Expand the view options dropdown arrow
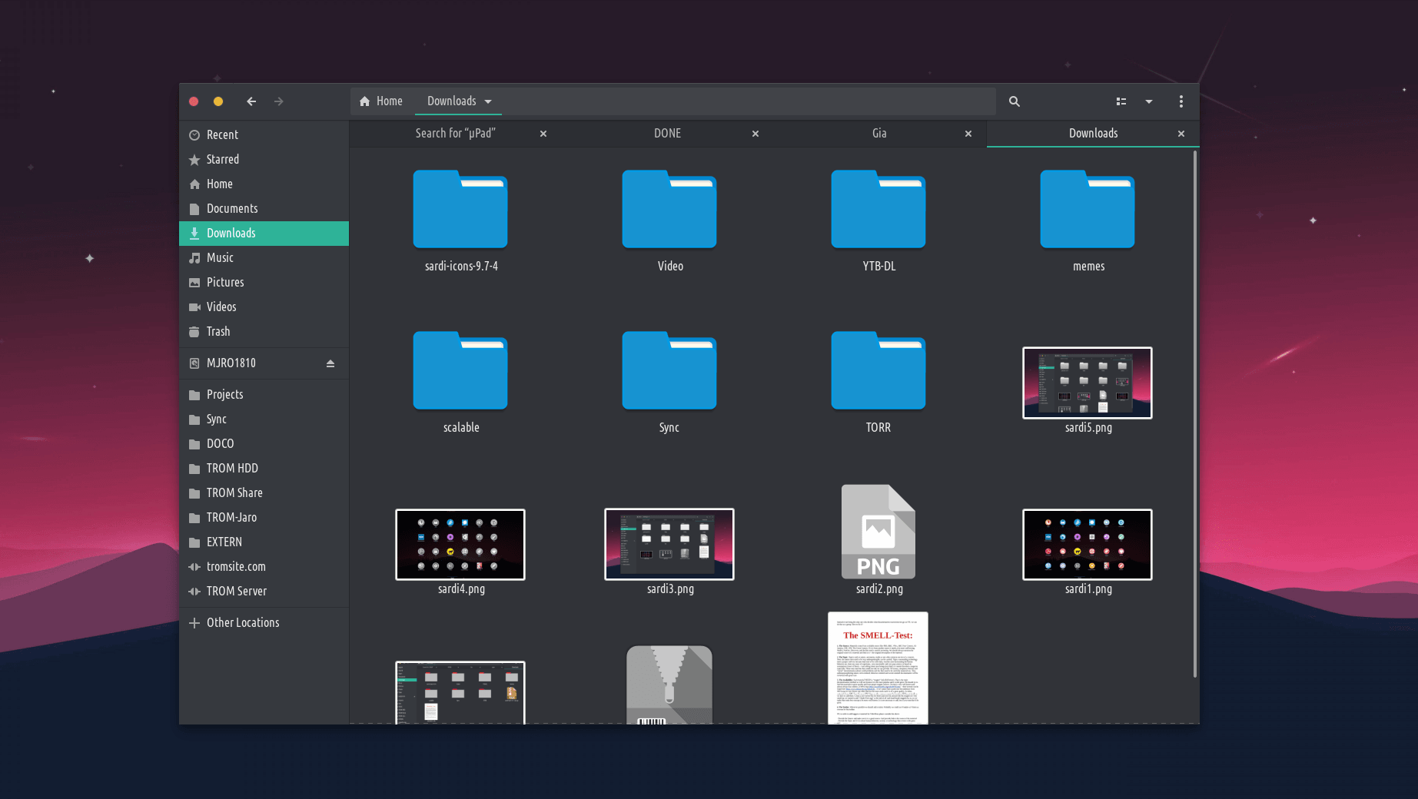The width and height of the screenshot is (1418, 799). click(1149, 101)
